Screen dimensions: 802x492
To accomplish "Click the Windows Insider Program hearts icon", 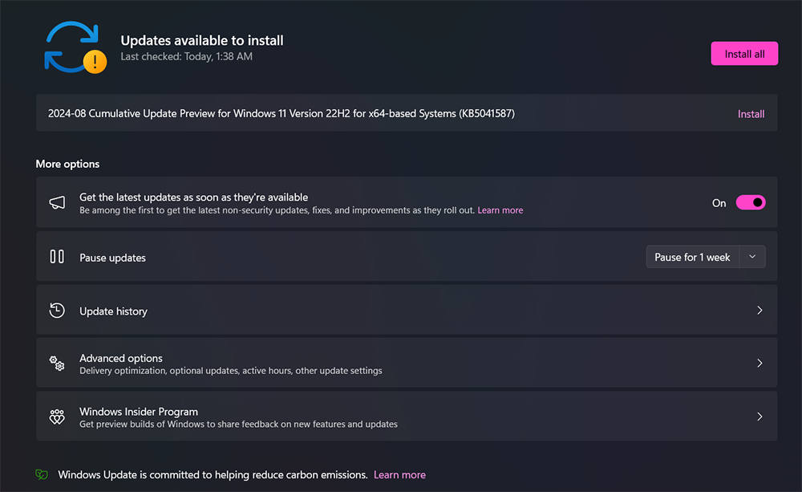I will 57,417.
